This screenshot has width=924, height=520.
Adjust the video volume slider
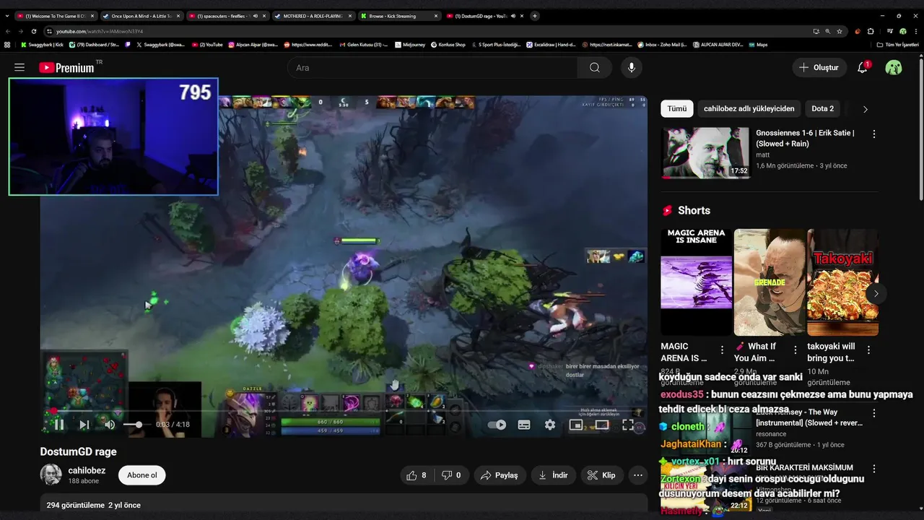click(x=134, y=425)
